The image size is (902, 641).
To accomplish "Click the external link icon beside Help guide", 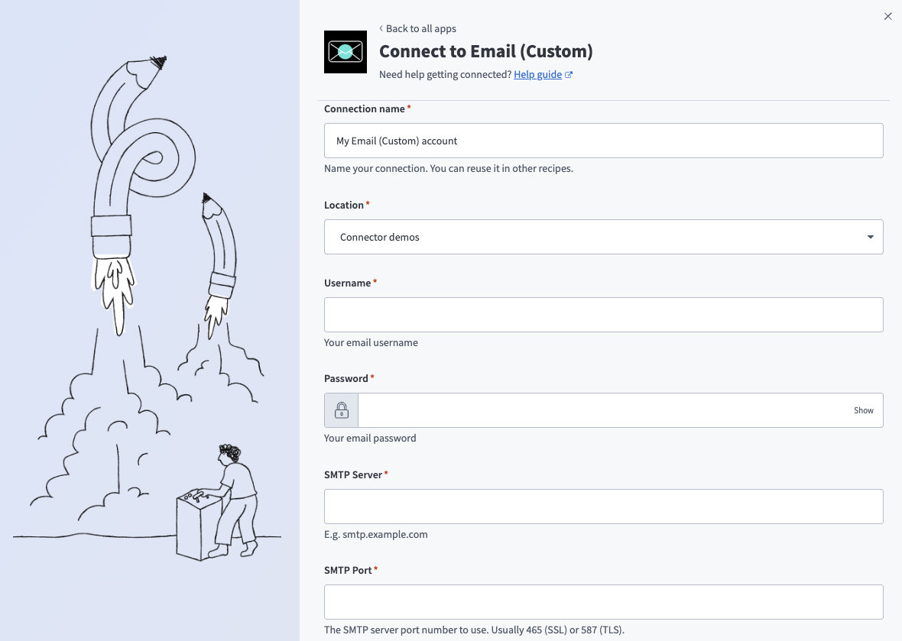I will tap(568, 74).
